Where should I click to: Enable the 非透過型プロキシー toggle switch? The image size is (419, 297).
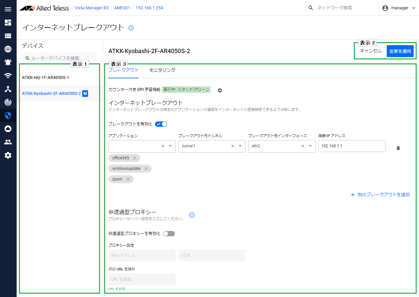tap(169, 234)
